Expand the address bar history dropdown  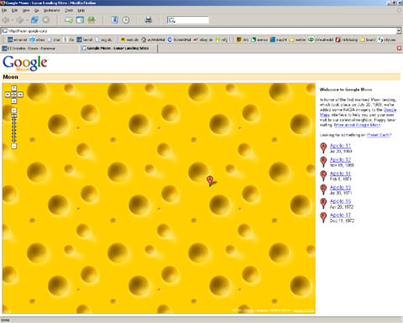pos(398,31)
